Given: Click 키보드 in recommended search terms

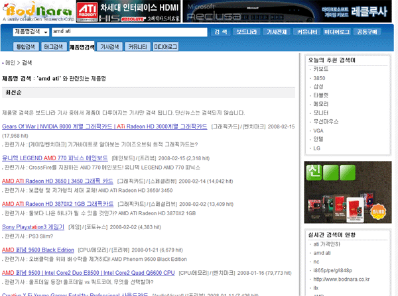Looking at the screenshot, I should click(x=320, y=68).
